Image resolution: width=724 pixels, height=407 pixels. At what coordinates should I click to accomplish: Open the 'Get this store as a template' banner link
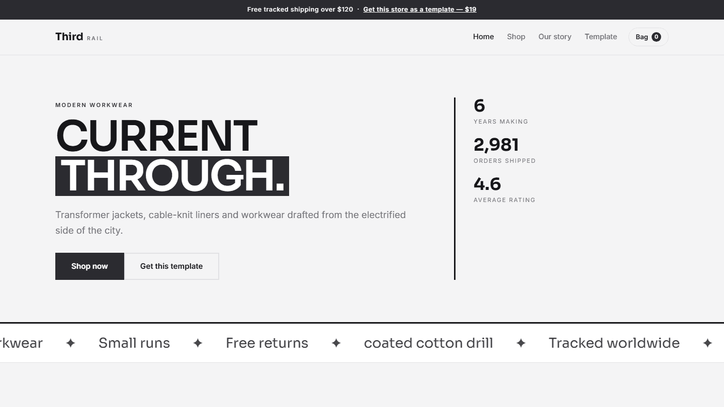coord(420,10)
